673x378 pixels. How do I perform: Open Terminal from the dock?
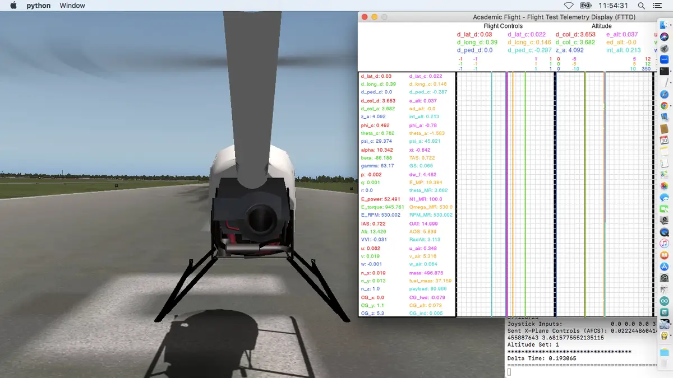point(664,71)
